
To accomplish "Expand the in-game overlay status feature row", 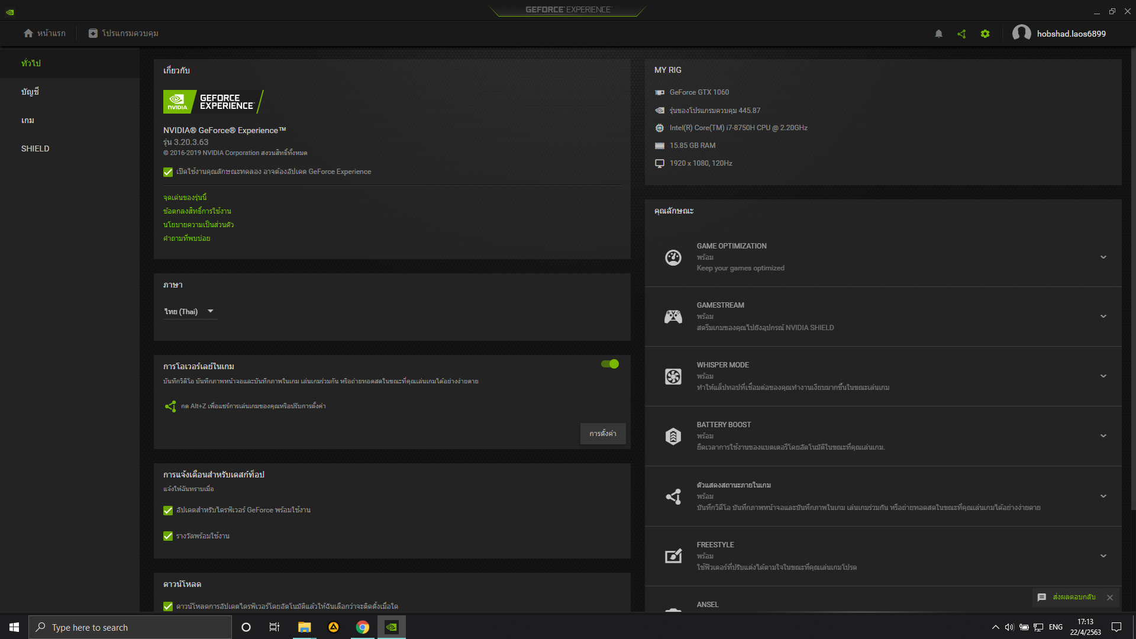I will [x=1103, y=496].
